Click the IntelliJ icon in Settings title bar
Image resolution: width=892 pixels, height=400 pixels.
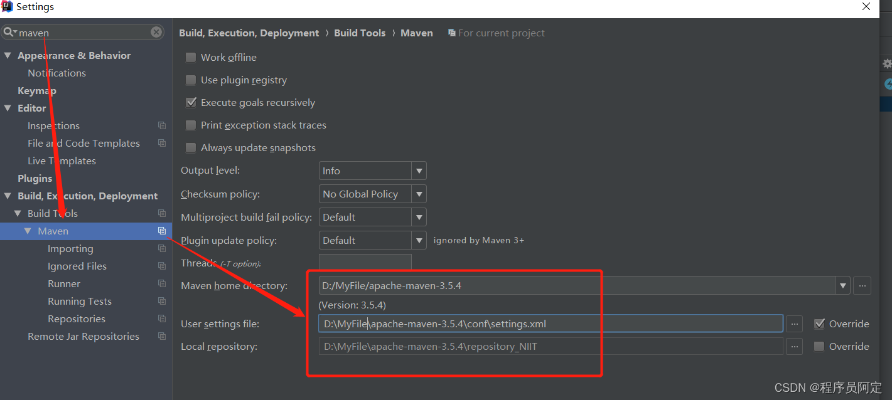click(x=8, y=7)
